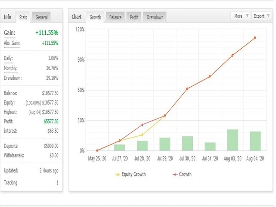Click the $0.00 withdrawals value
Image resolution: width=276 pixels, height=207 pixels.
click(x=54, y=155)
